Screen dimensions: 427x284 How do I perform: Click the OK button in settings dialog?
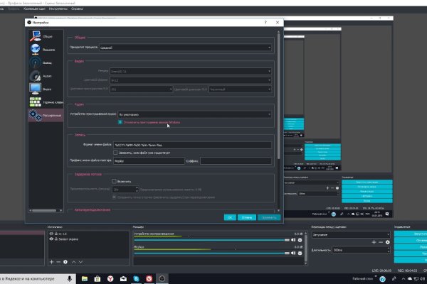229,217
